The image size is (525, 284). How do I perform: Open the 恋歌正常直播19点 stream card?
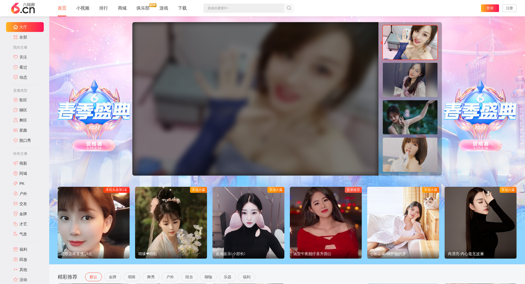tap(94, 223)
